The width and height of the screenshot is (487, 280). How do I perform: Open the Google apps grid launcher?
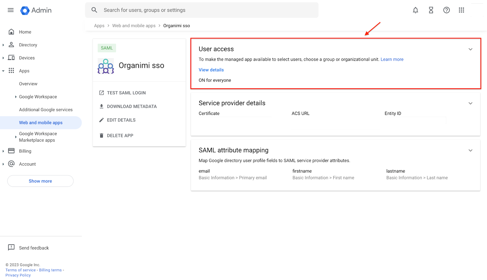tap(461, 10)
